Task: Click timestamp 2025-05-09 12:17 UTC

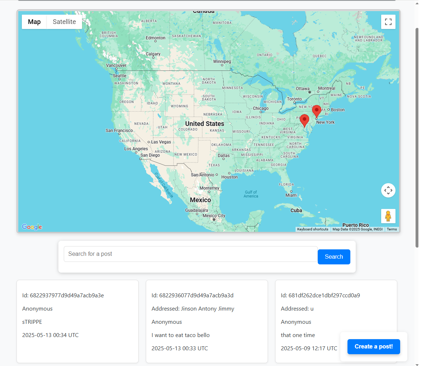Action: coord(309,348)
